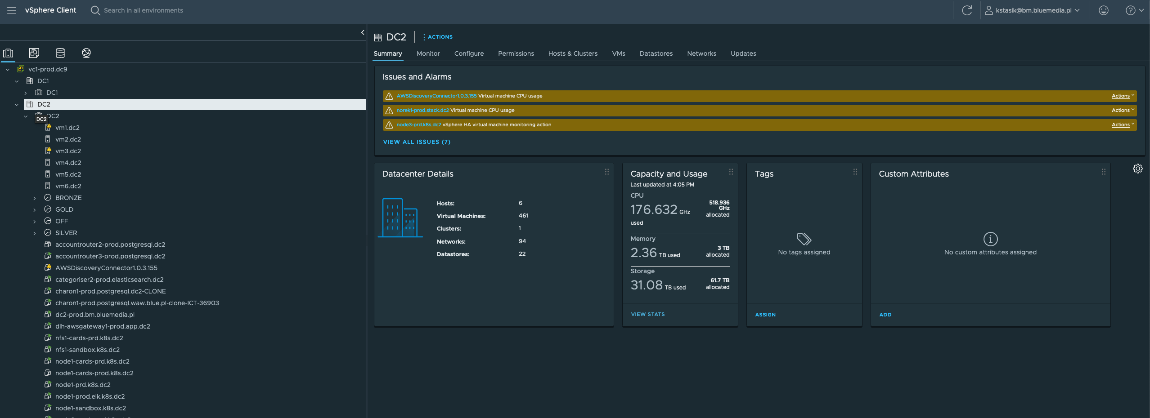1150x418 pixels.
Task: Switch to VMs and Templates inventory view
Action: tap(34, 53)
